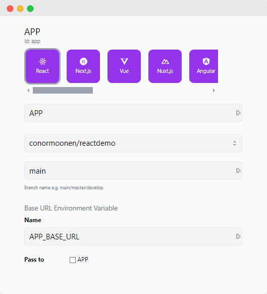Click the 'Base URL Environment Variable' heading
This screenshot has height=294, width=267.
[71, 208]
